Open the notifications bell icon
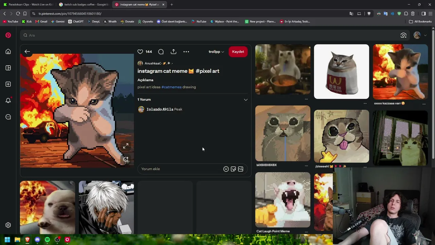This screenshot has height=245, width=435. tap(8, 100)
